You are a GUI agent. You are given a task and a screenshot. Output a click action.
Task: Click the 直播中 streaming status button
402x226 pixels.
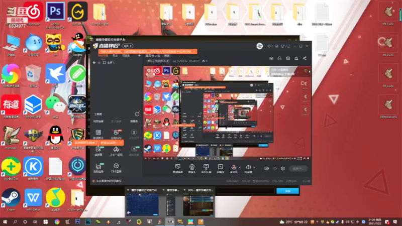point(298,169)
